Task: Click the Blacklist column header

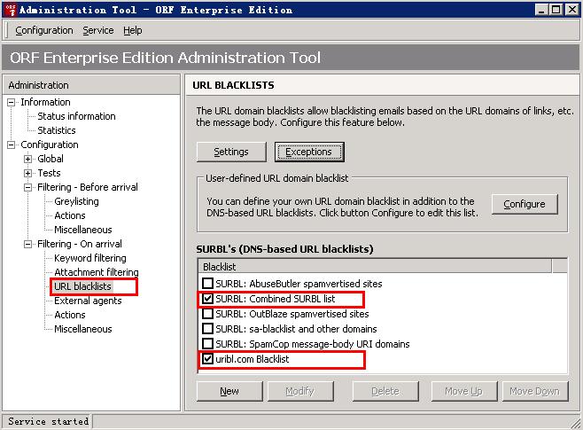Action: coord(372,266)
